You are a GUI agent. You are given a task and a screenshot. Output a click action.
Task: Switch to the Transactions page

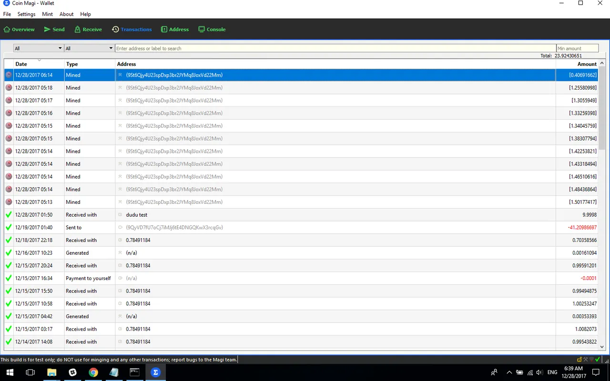132,30
